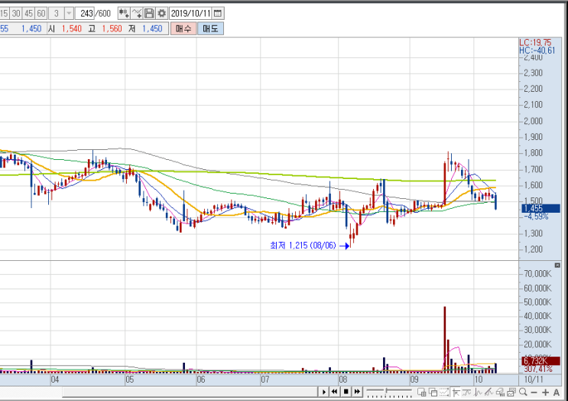Click the add line indicator icon

pyautogui.click(x=137, y=14)
